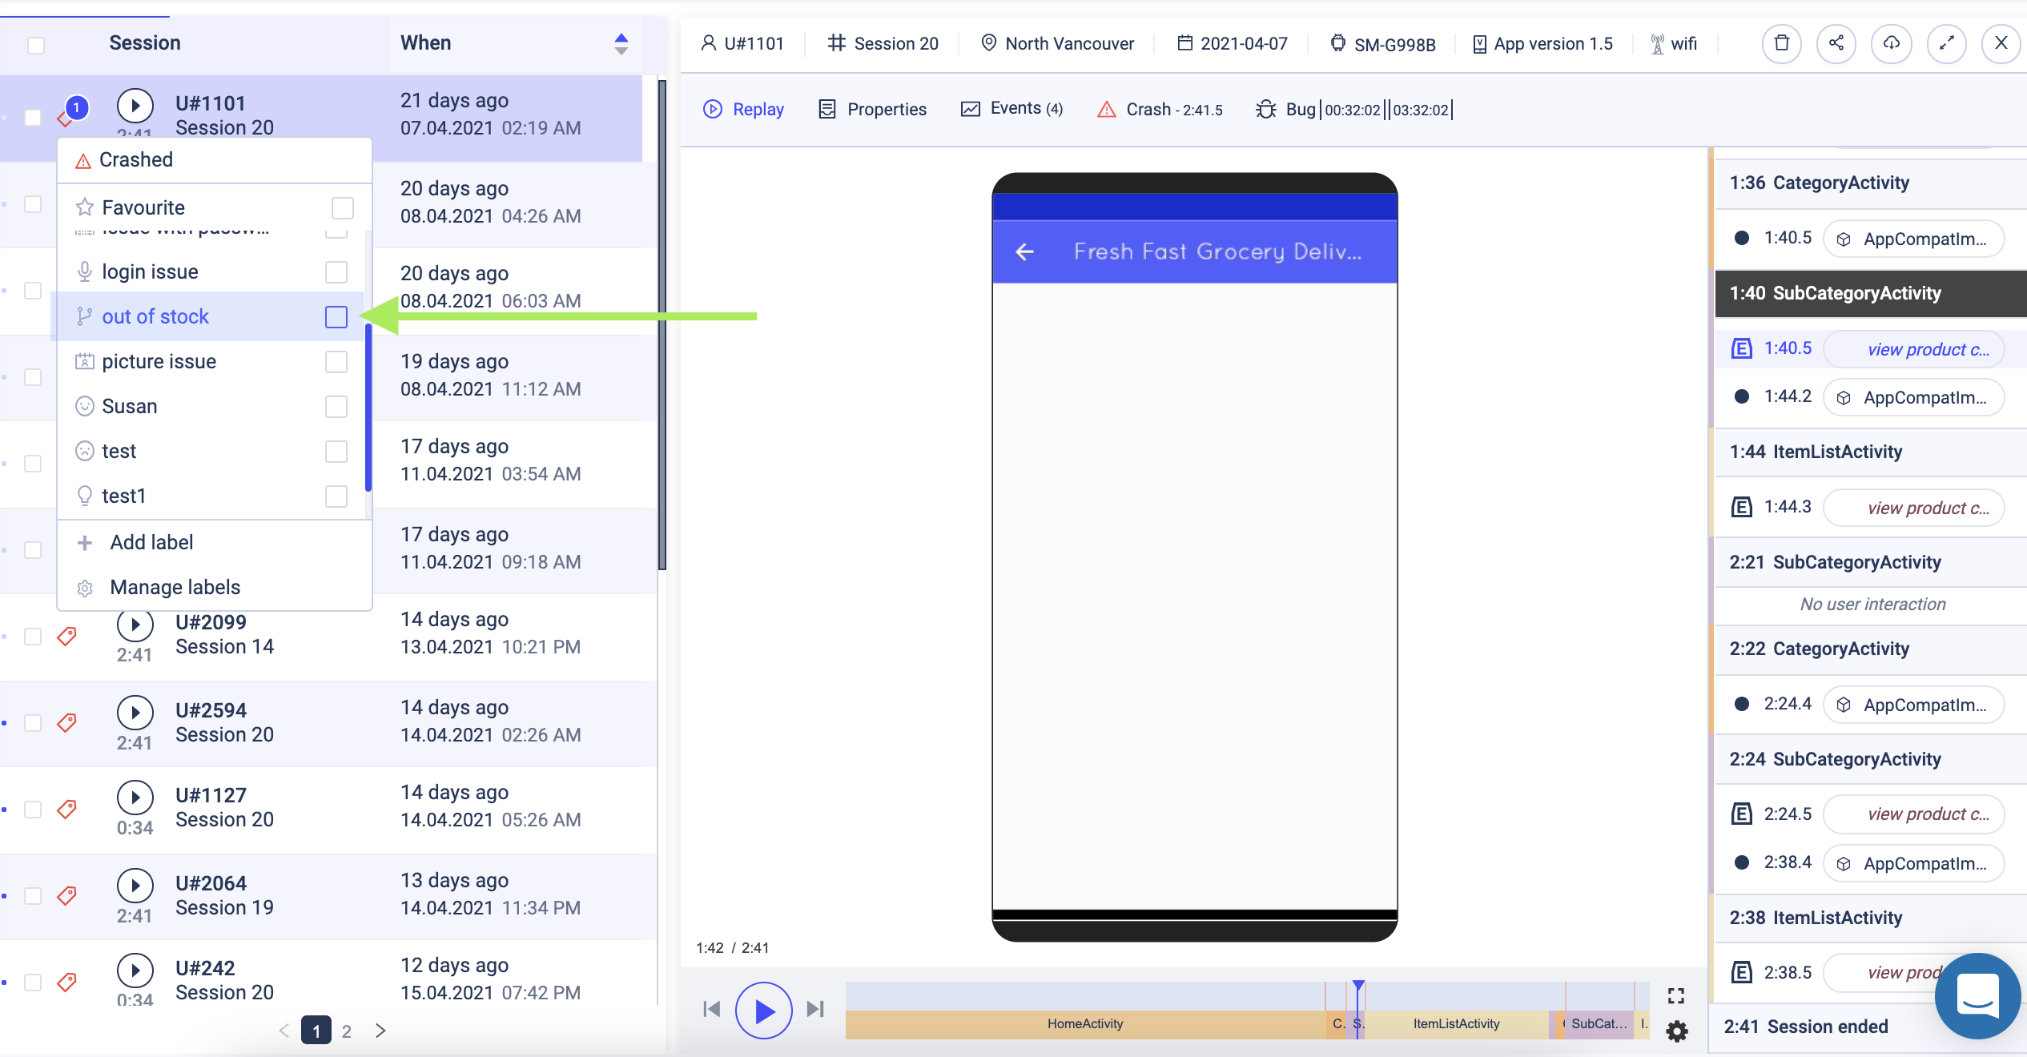Click the cloud download icon

pyautogui.click(x=1891, y=43)
